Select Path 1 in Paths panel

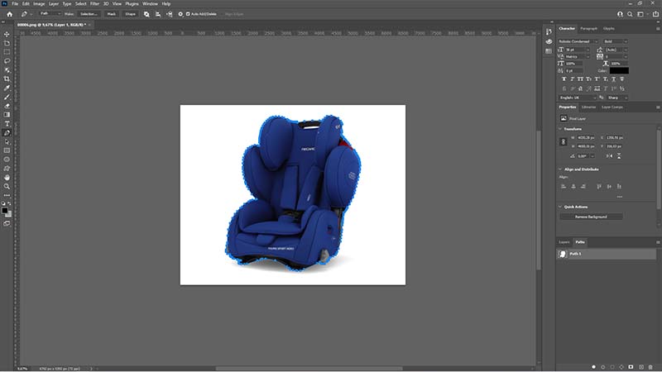coord(607,254)
